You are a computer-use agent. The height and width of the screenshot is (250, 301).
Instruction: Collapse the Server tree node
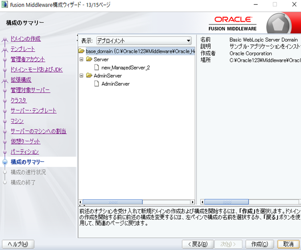pos(81,60)
